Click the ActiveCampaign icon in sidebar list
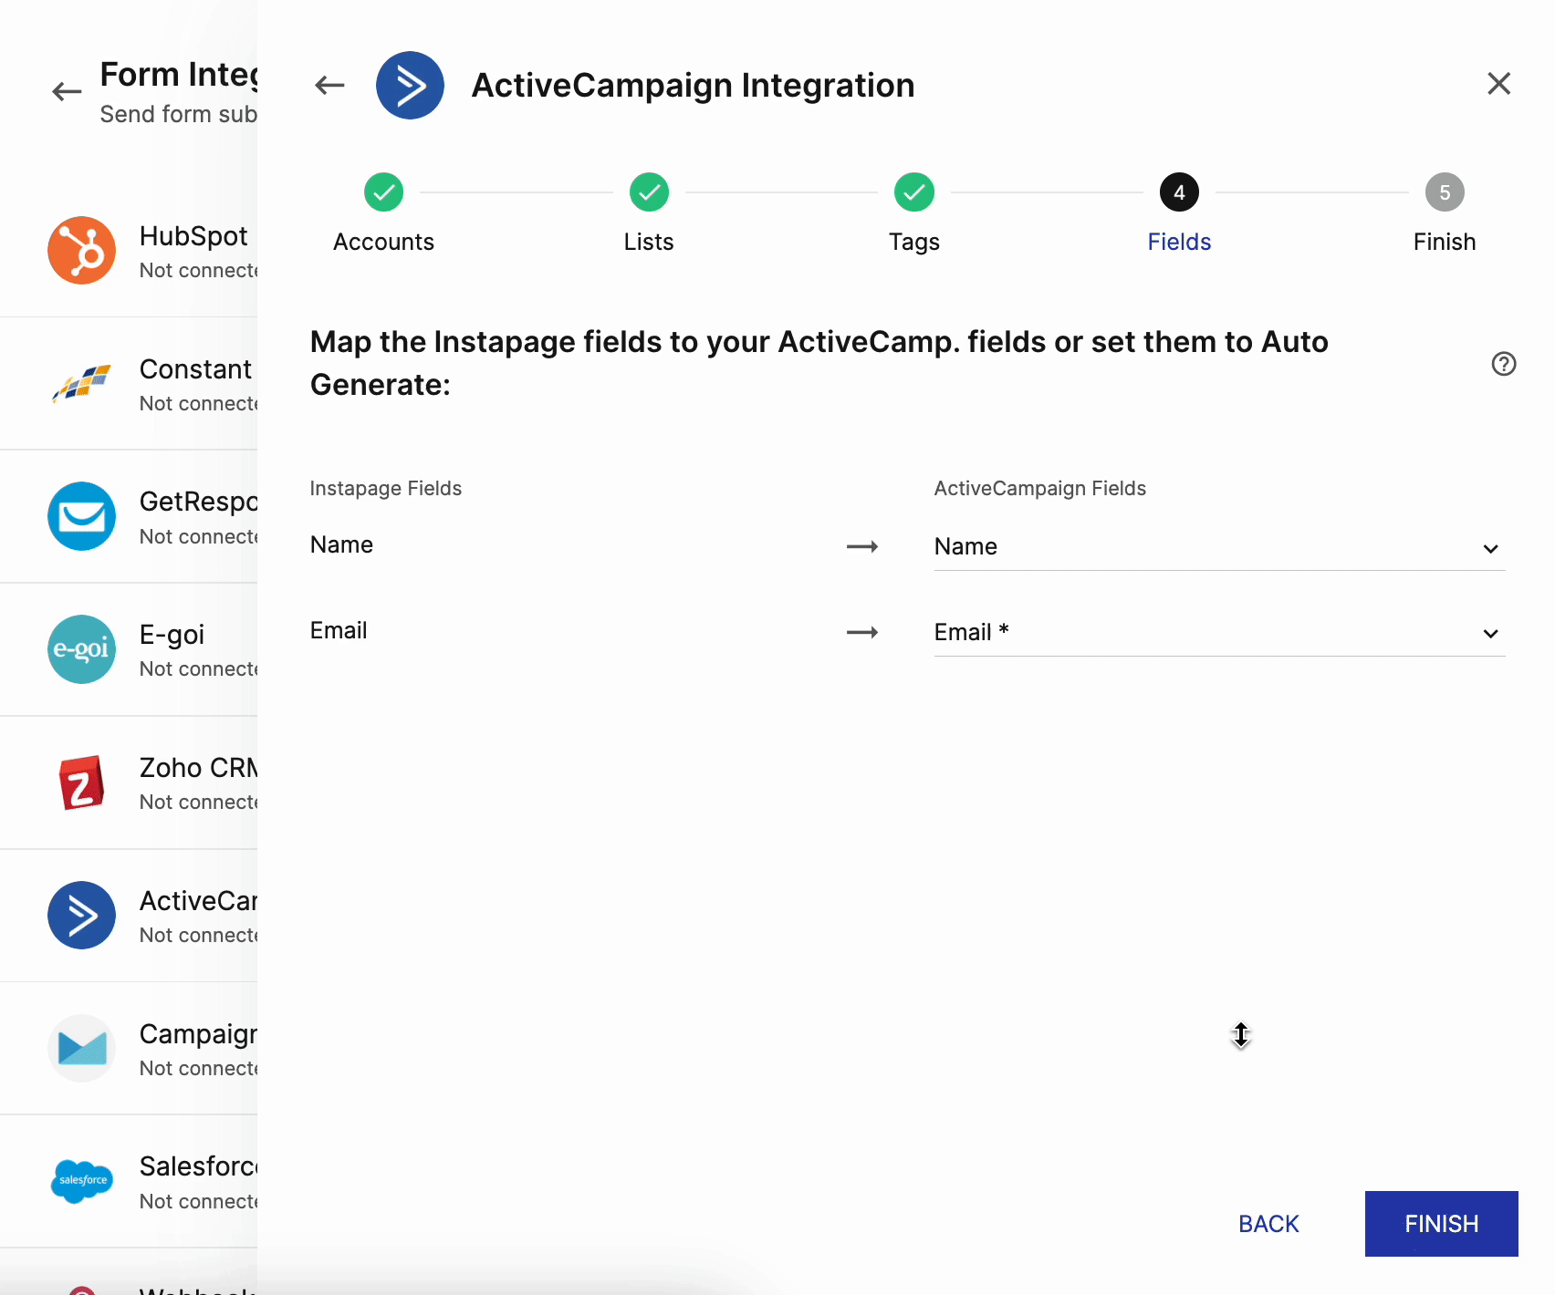This screenshot has width=1555, height=1295. click(x=82, y=916)
